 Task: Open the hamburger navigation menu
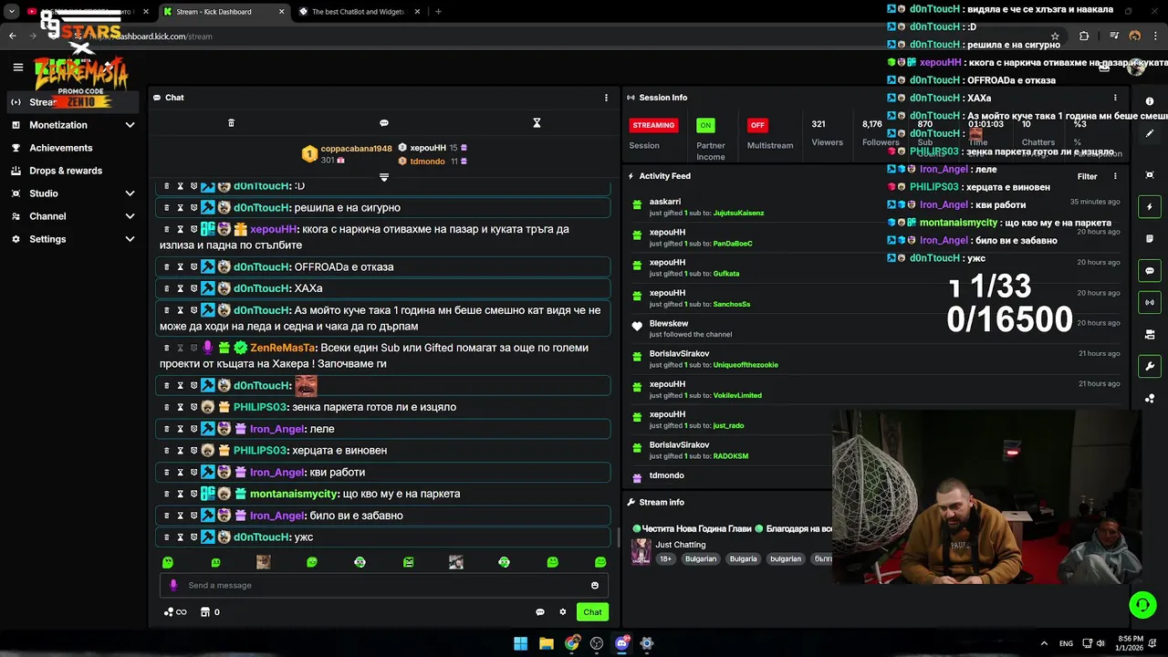(x=17, y=67)
